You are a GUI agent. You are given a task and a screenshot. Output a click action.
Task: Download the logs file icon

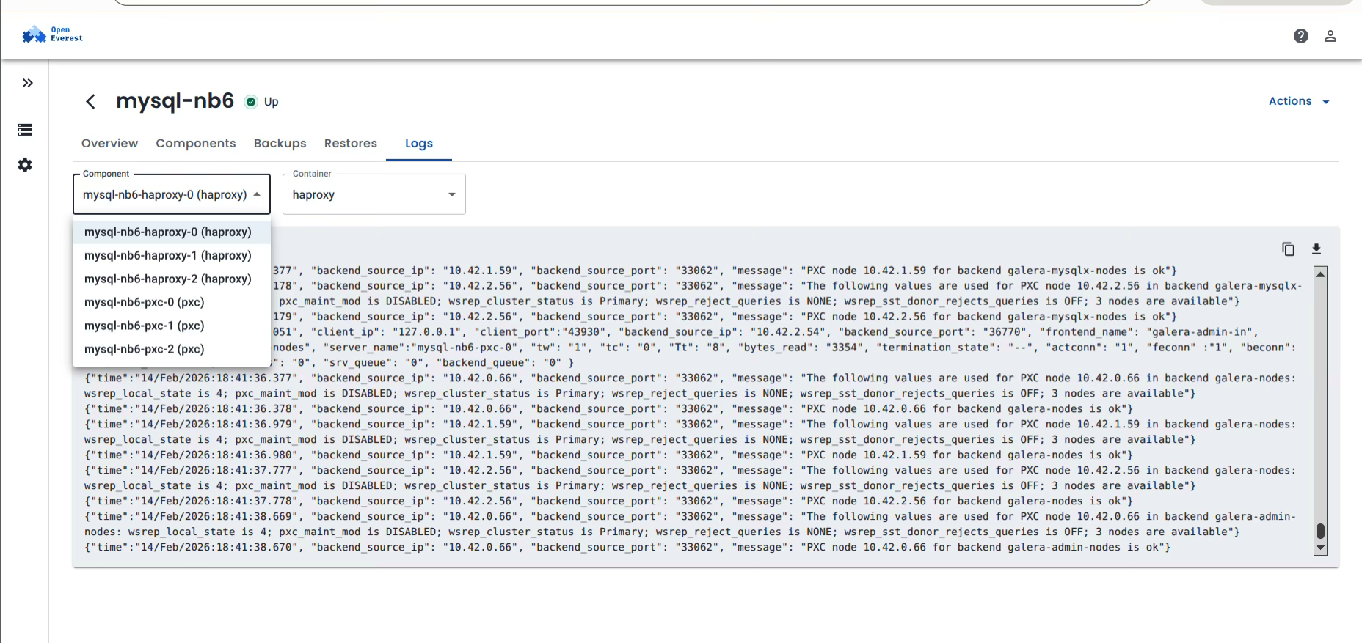pos(1317,249)
